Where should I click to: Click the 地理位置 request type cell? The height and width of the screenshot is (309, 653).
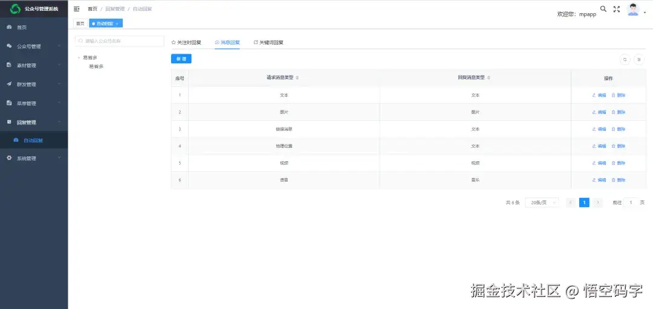[284, 146]
